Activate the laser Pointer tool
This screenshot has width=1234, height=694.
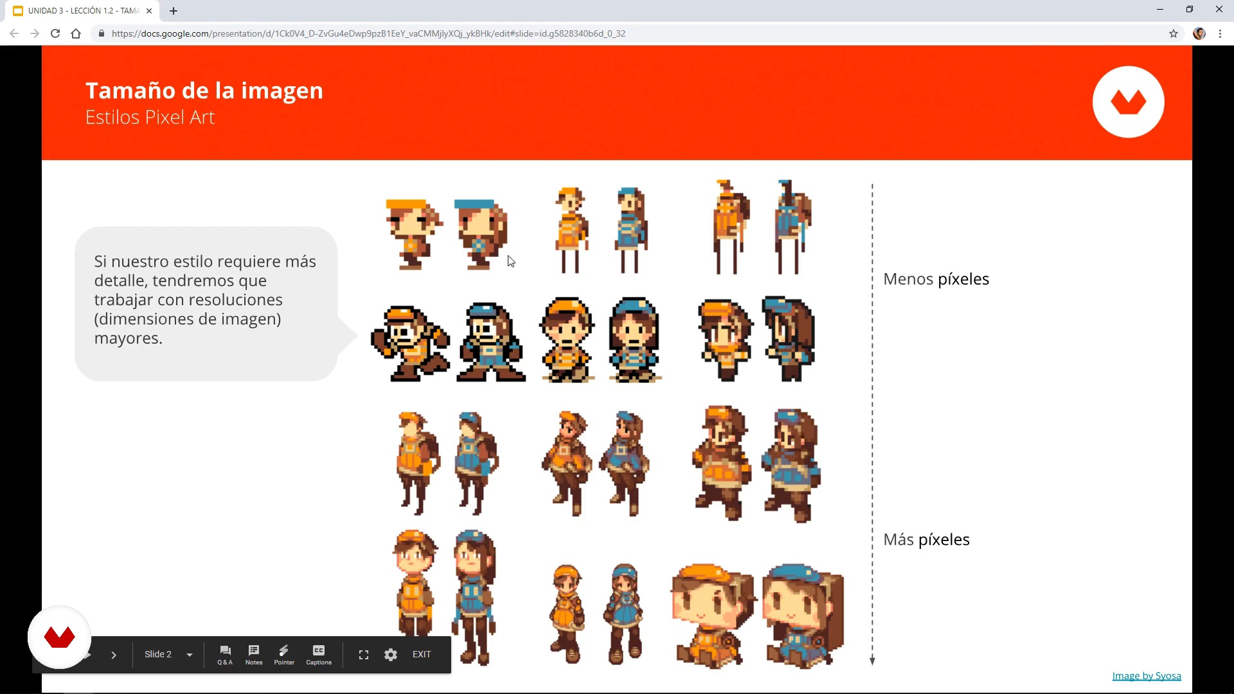coord(284,655)
